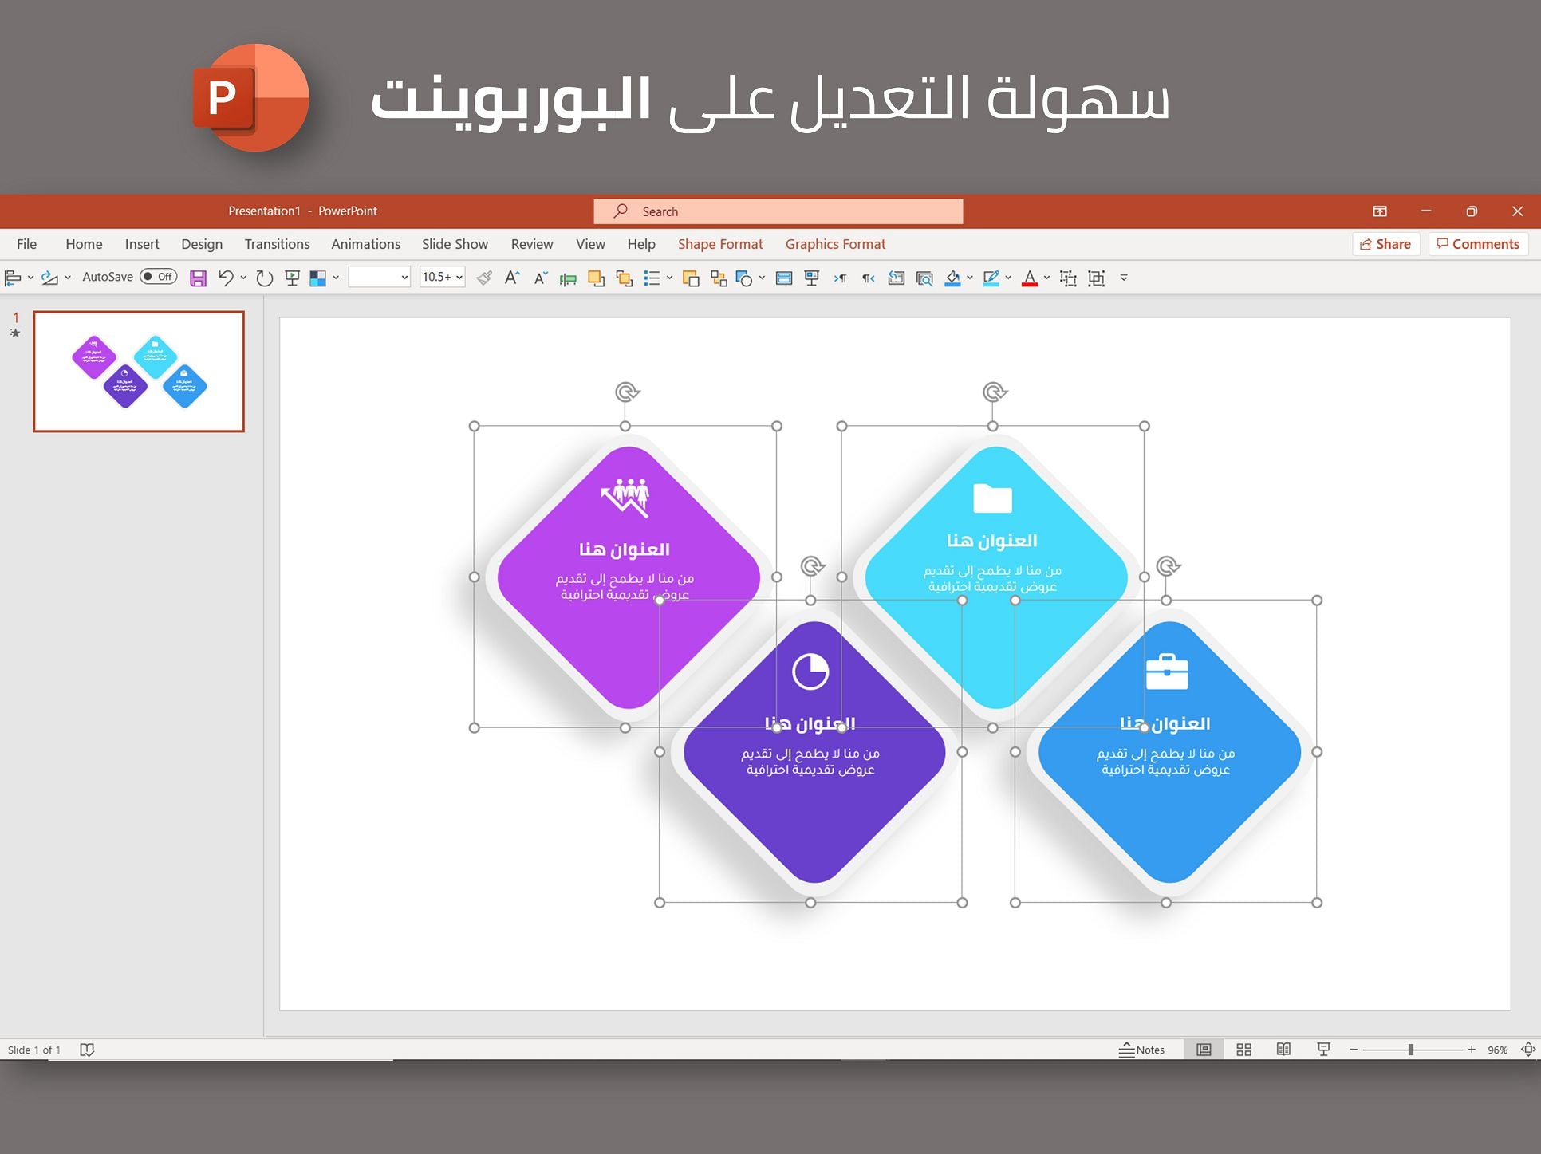The width and height of the screenshot is (1541, 1154).
Task: Open the Comments button
Action: (1478, 244)
